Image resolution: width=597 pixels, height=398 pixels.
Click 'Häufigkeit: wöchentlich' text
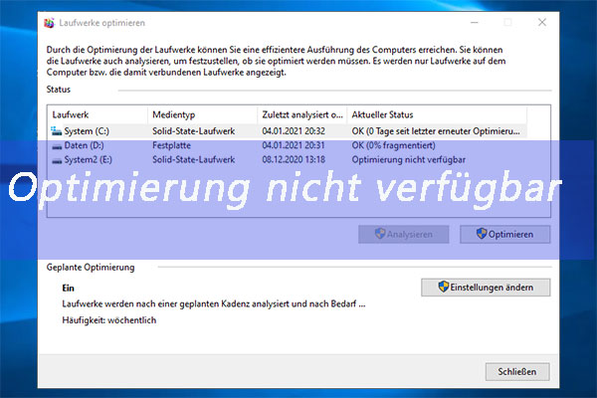(x=109, y=320)
